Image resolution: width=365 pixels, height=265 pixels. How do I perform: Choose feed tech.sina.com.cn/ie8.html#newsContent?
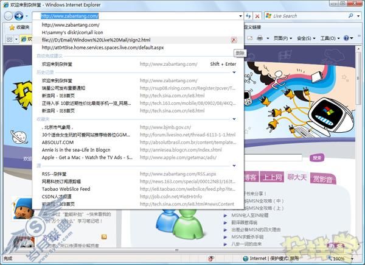[138, 204]
